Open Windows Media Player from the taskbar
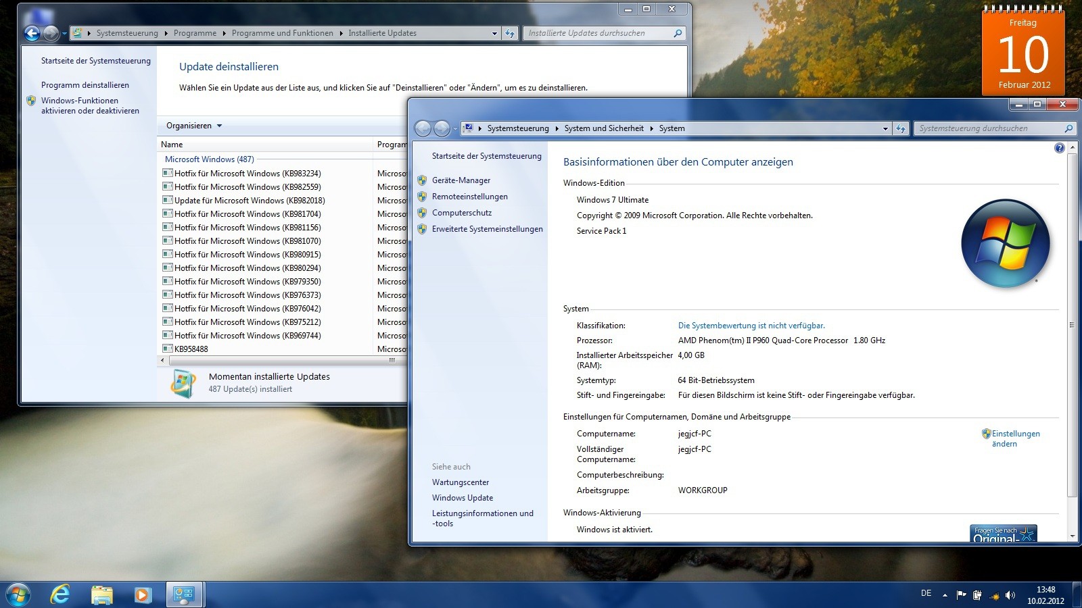Screen dimensions: 1082x608 (142, 594)
